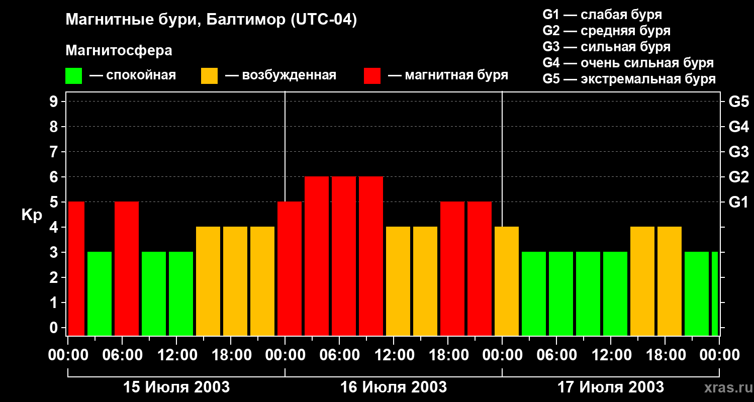Click the yellow Kp 4 bar around 18:00 on 17 Июля
This screenshot has width=754, height=402.
[670, 281]
